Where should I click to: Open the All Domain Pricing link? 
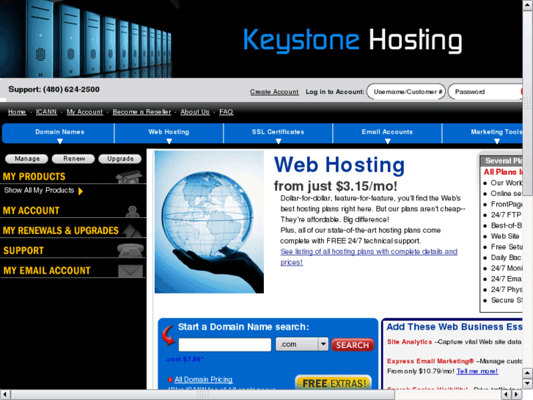tap(203, 379)
